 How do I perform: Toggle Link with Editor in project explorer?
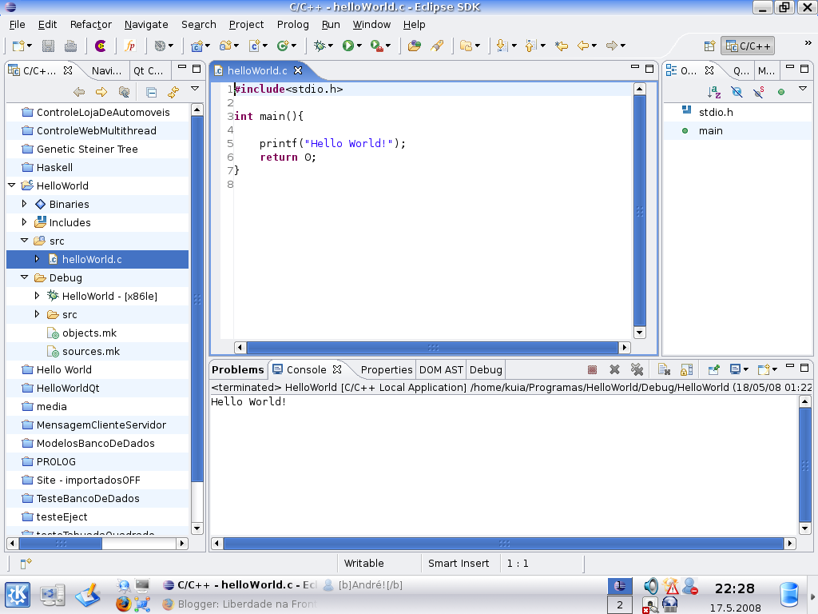click(x=173, y=93)
